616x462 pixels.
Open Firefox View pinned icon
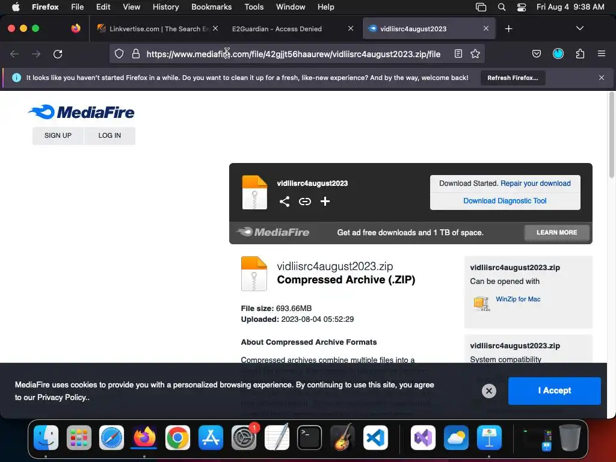coord(76,28)
